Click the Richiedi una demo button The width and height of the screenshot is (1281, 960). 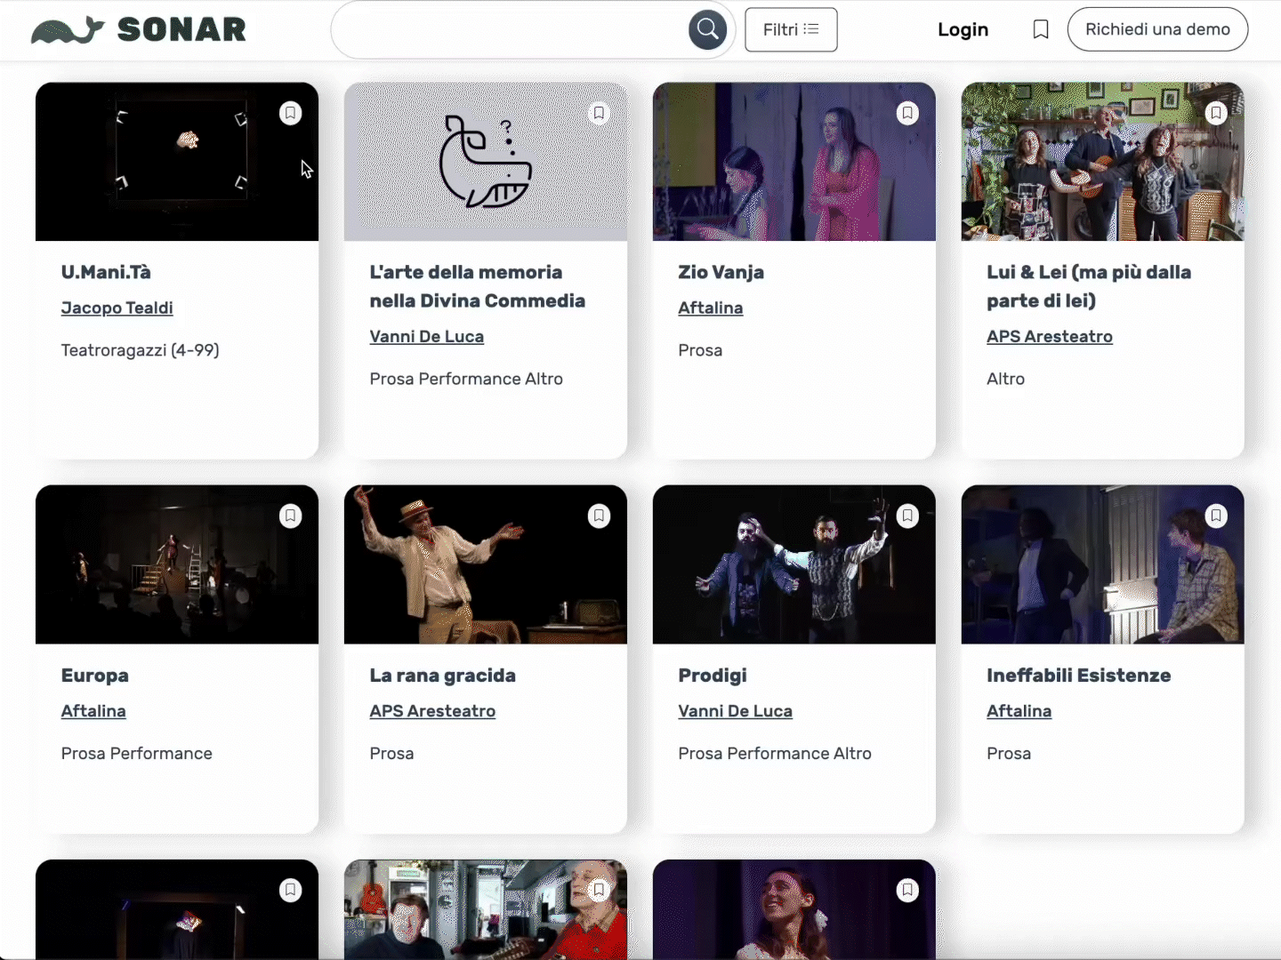[1157, 29]
